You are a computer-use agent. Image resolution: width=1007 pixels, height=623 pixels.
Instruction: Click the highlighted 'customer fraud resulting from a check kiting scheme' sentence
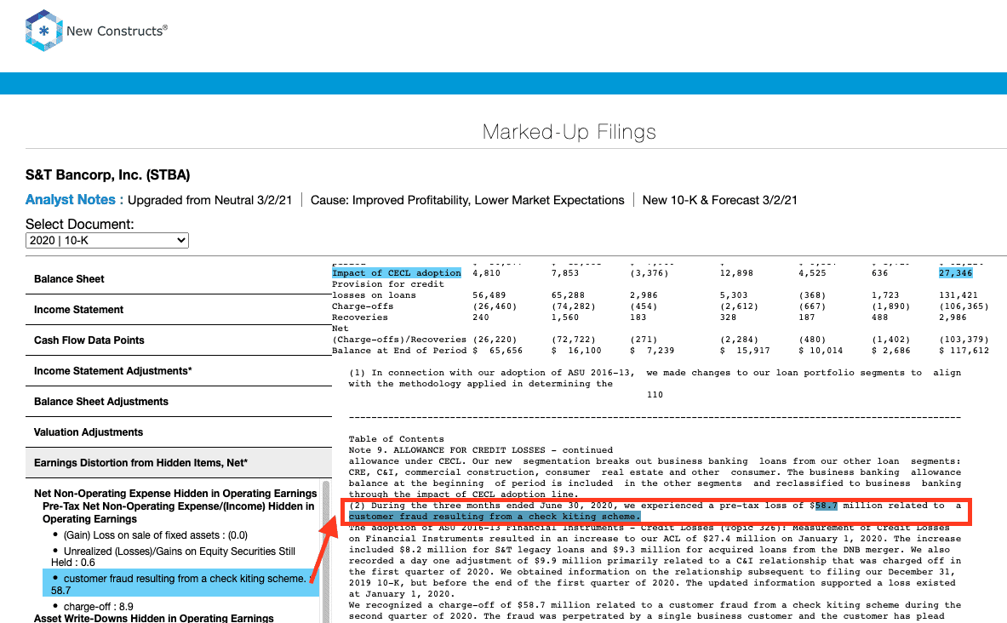[x=495, y=517]
